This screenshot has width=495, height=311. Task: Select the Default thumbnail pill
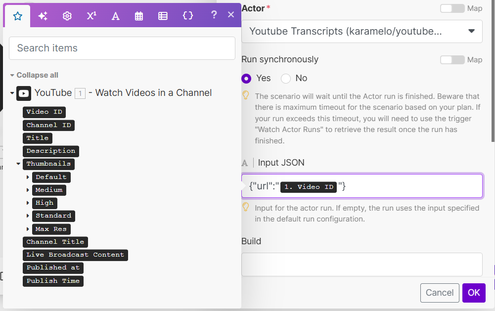(x=51, y=177)
